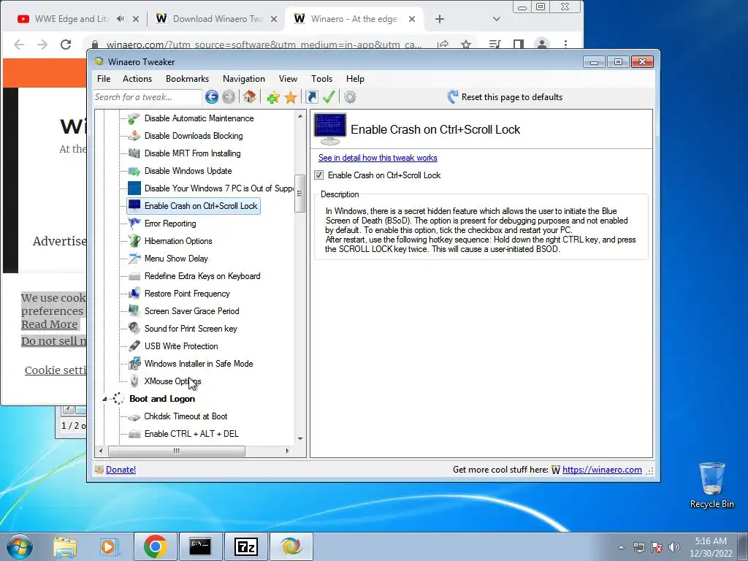The image size is (748, 561).
Task: Open See in detail how this tweak works
Action: 378,158
